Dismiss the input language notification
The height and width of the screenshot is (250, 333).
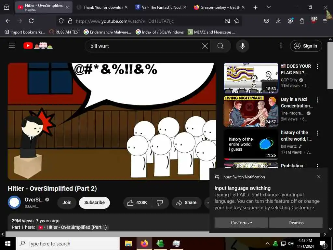(296, 223)
